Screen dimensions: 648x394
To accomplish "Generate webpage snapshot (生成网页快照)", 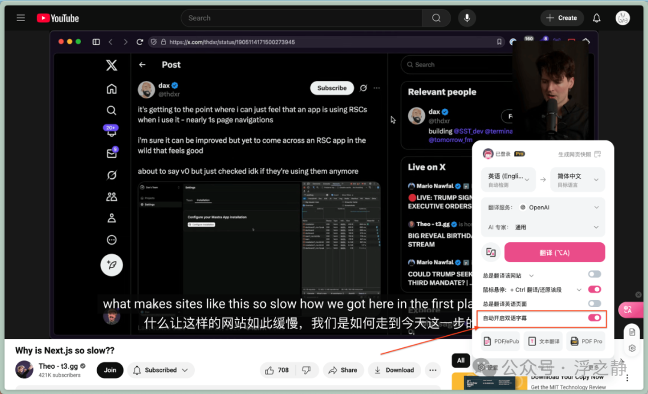I will pyautogui.click(x=580, y=154).
